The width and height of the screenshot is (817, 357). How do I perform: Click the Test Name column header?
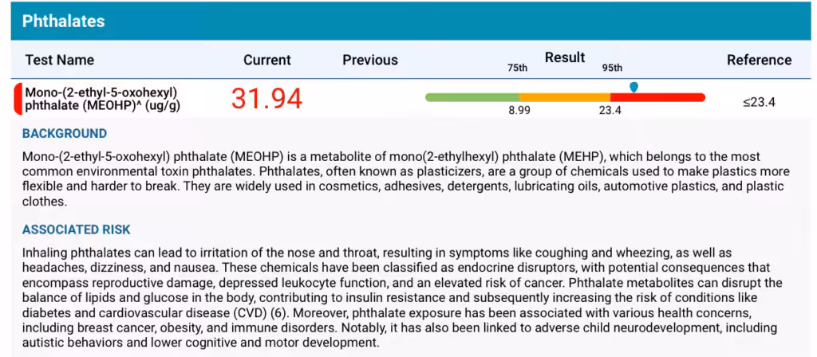point(60,60)
